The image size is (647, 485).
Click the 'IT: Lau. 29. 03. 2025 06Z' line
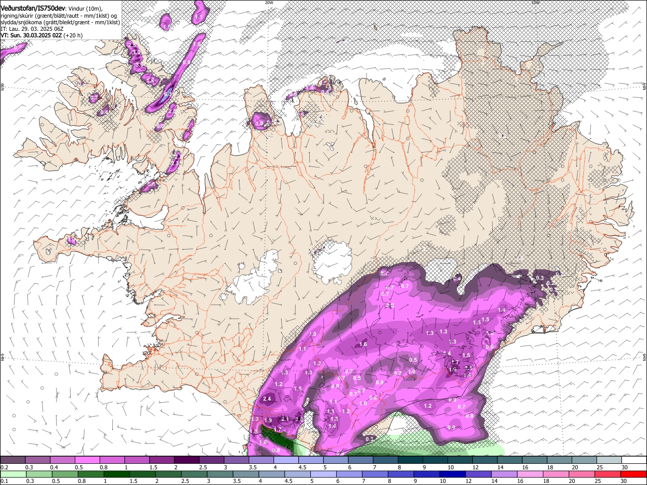[32, 29]
